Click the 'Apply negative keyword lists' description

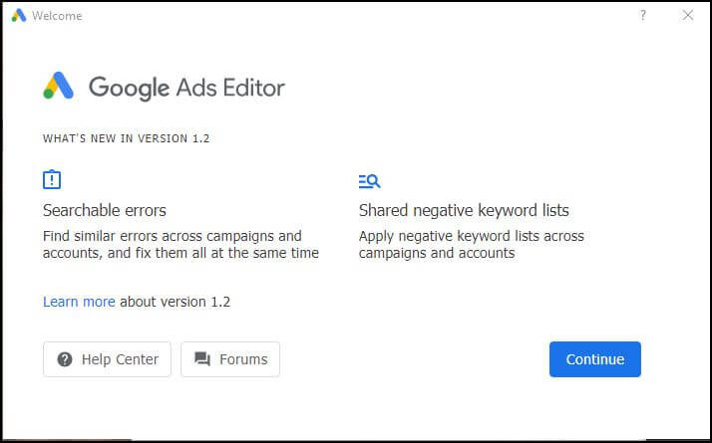click(x=472, y=245)
